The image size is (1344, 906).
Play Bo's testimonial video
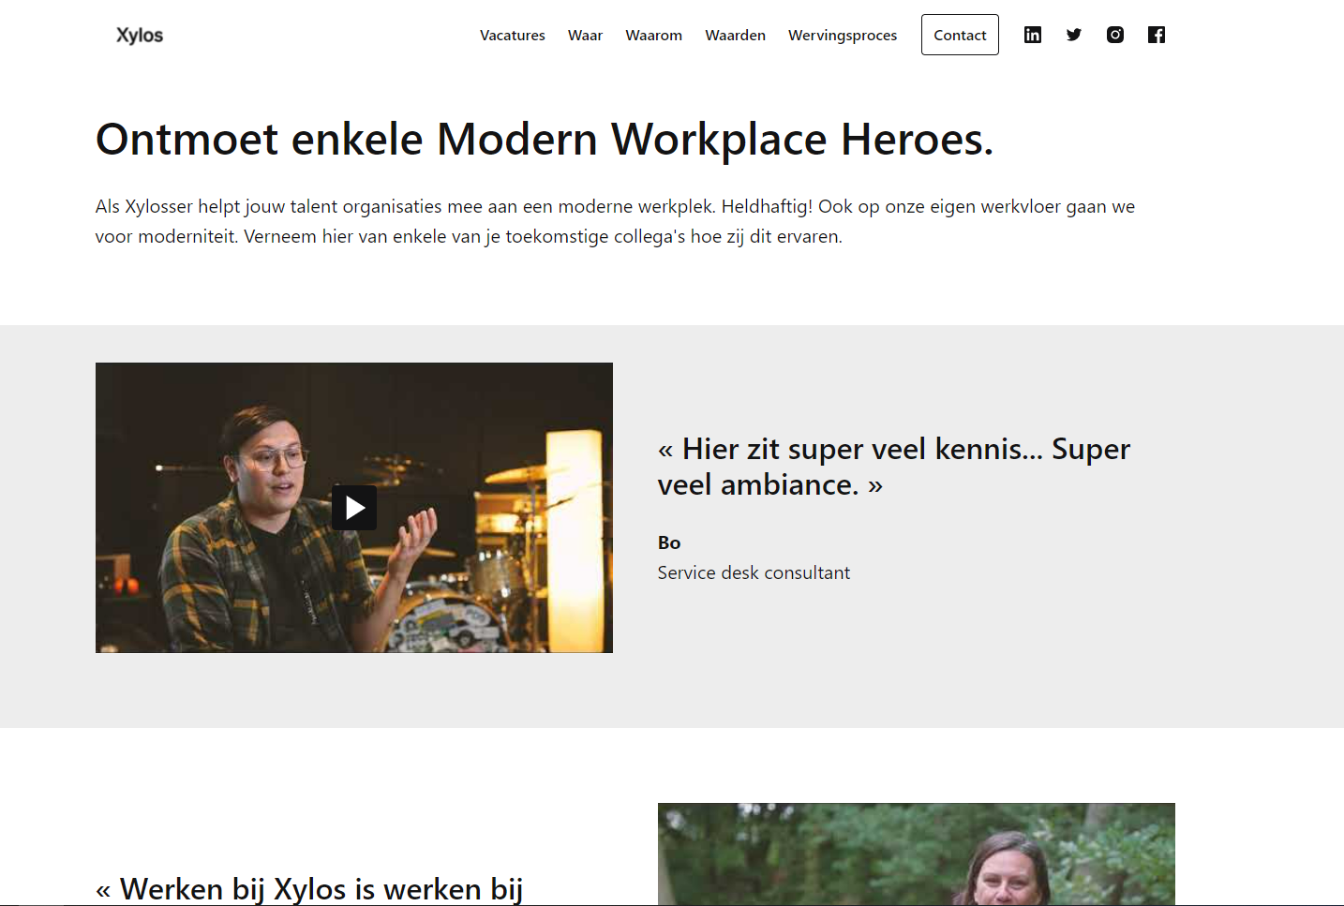pyautogui.click(x=354, y=508)
